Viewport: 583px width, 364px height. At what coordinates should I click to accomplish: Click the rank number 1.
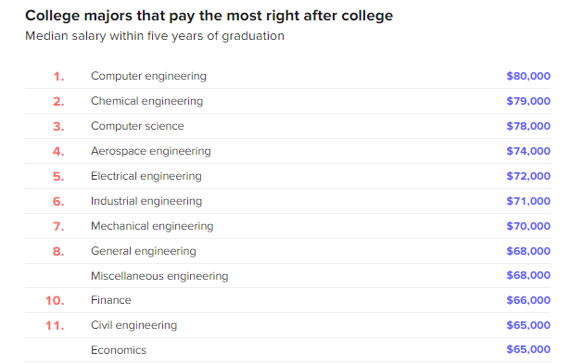[x=58, y=77]
